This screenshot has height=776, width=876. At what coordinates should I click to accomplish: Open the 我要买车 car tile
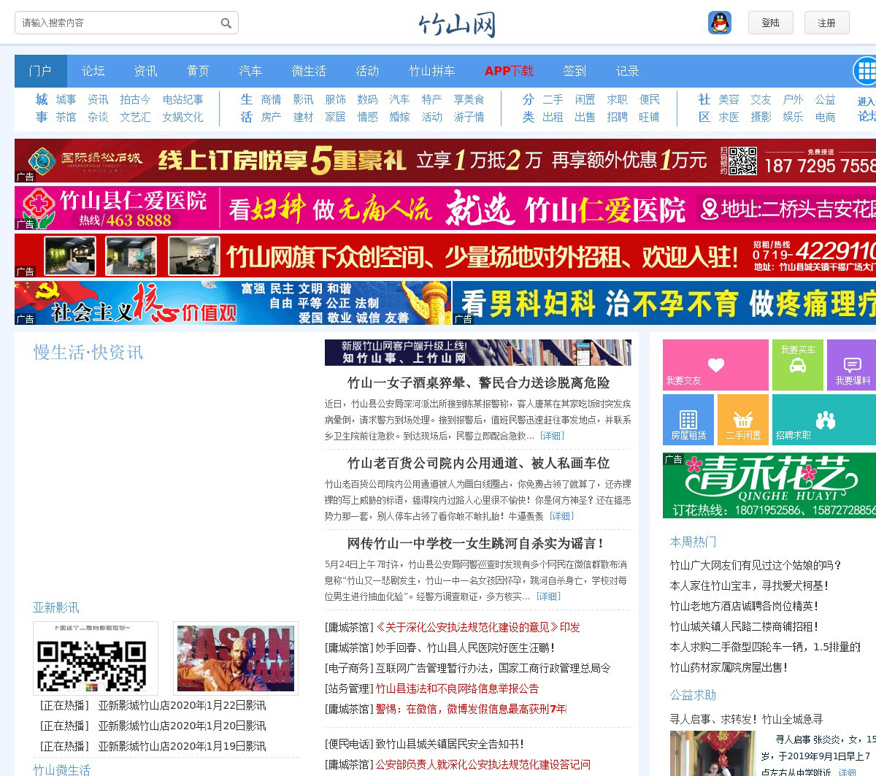(x=797, y=365)
